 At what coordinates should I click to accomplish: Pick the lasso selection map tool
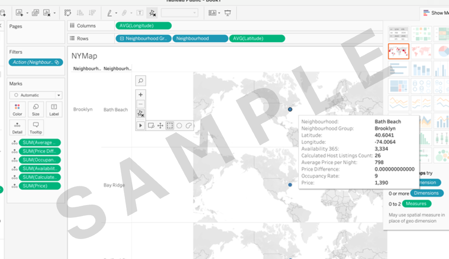coord(189,125)
